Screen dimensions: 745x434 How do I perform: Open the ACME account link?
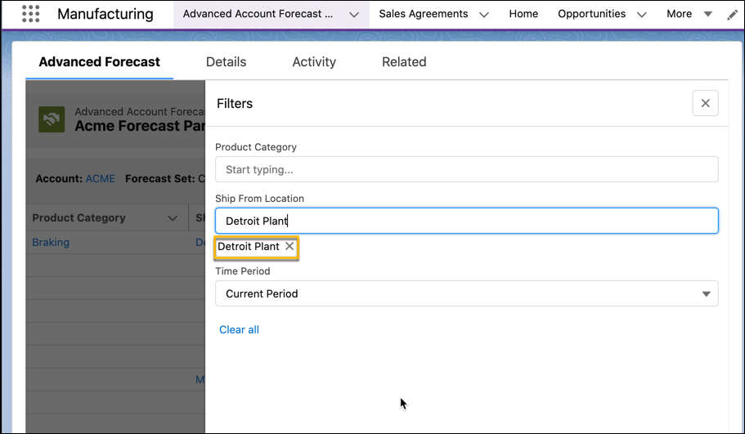point(101,178)
